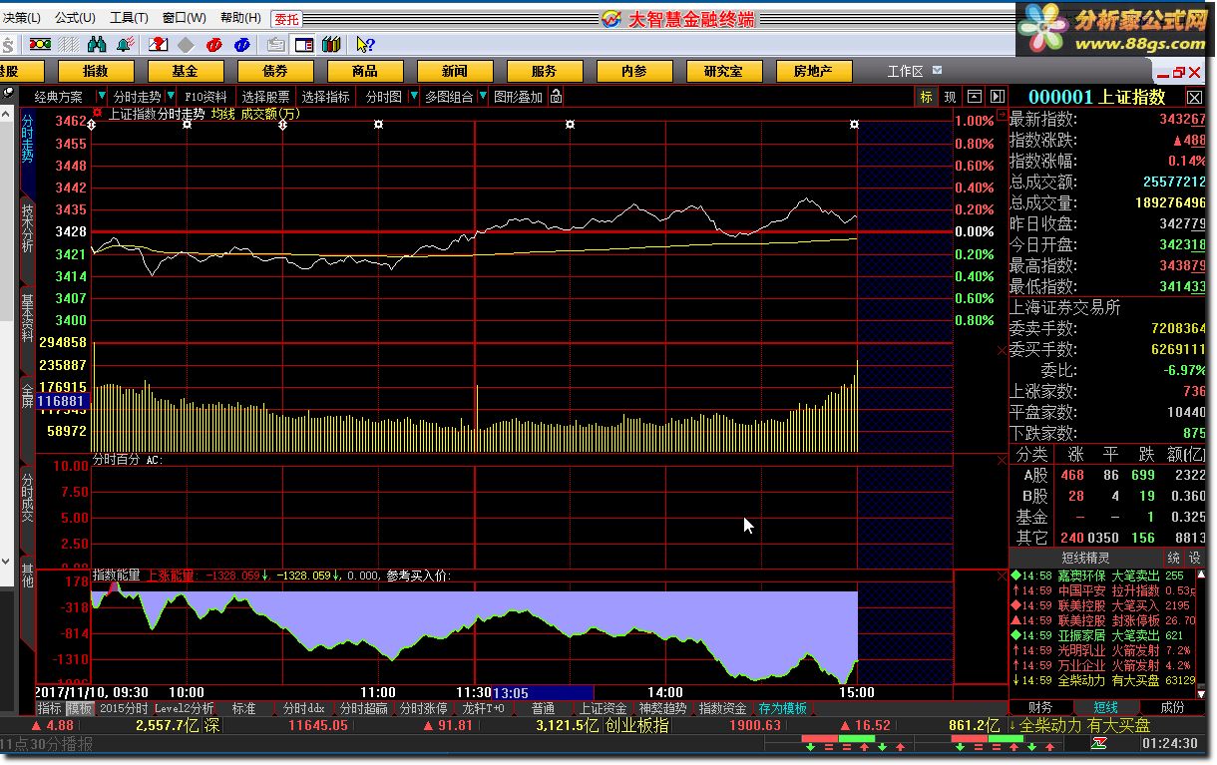Open the 帮助(H) menu
Screen dimensions: 1217x765
240,18
